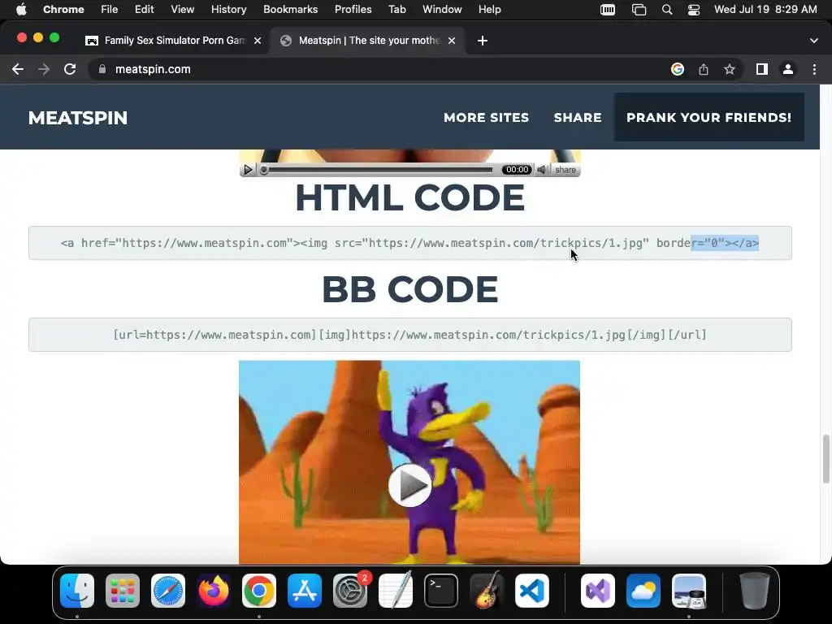Open the Edit menu
Screen dimensions: 832x624
[145, 10]
